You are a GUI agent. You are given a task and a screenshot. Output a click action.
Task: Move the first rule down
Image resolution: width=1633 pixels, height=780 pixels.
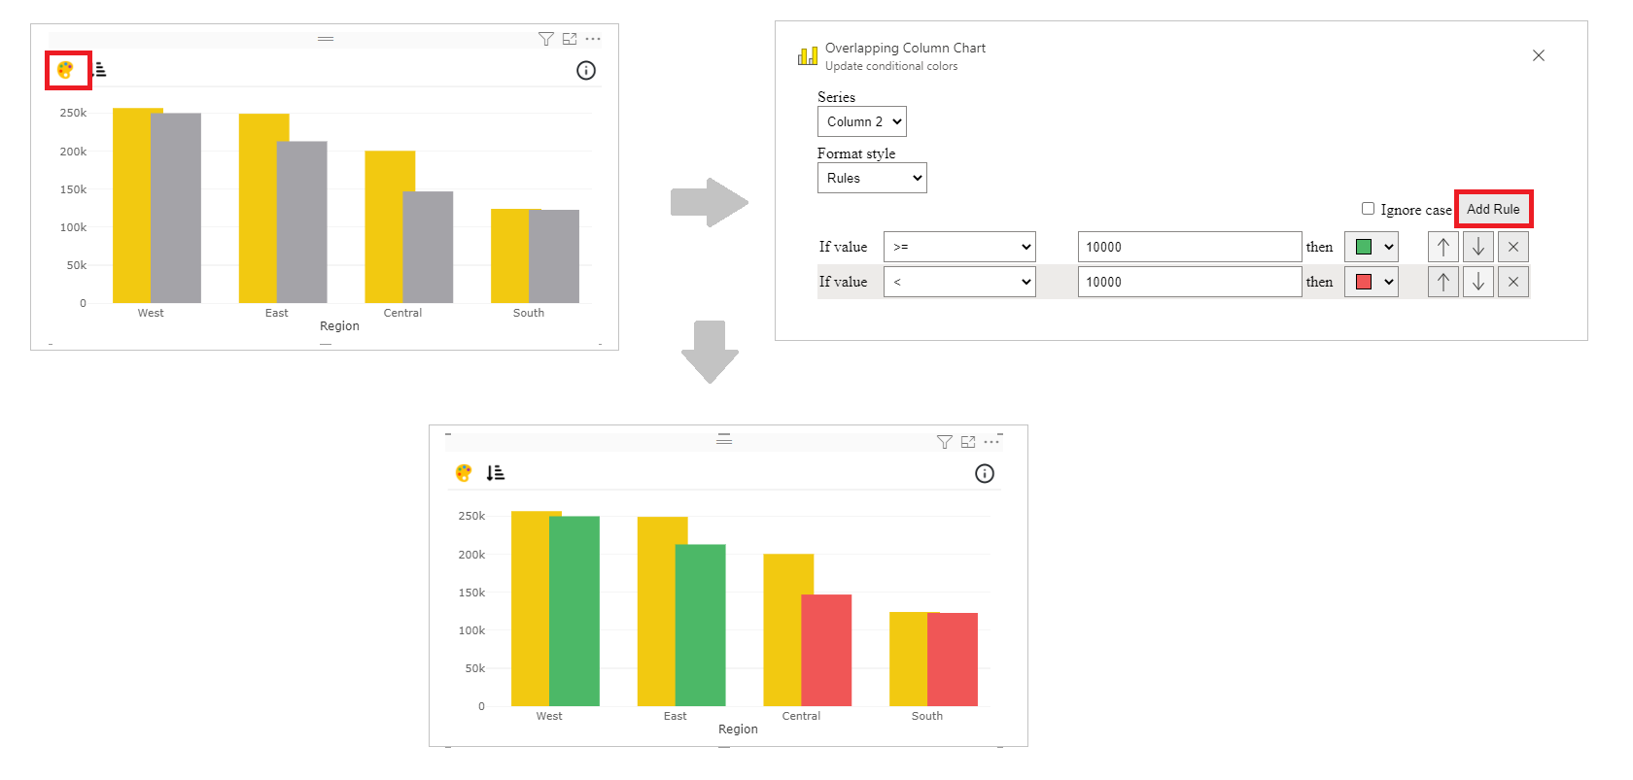coord(1477,247)
